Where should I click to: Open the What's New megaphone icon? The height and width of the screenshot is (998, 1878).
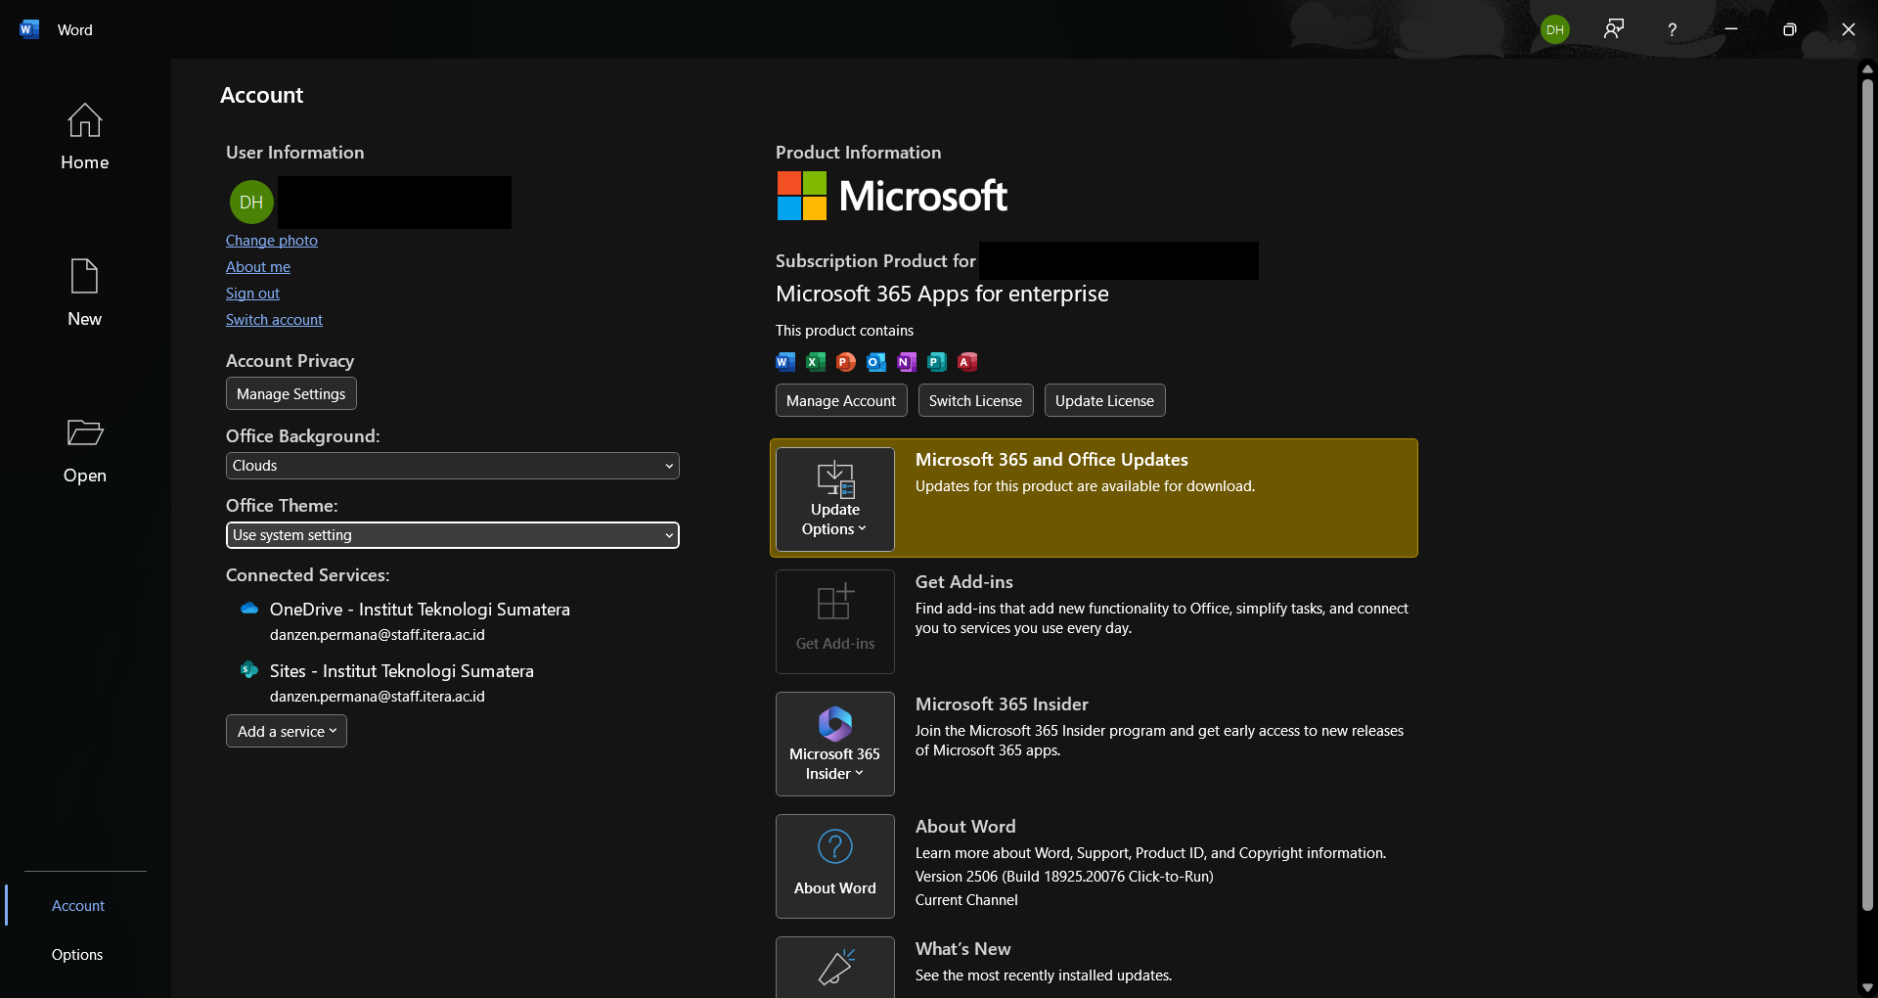tap(834, 967)
